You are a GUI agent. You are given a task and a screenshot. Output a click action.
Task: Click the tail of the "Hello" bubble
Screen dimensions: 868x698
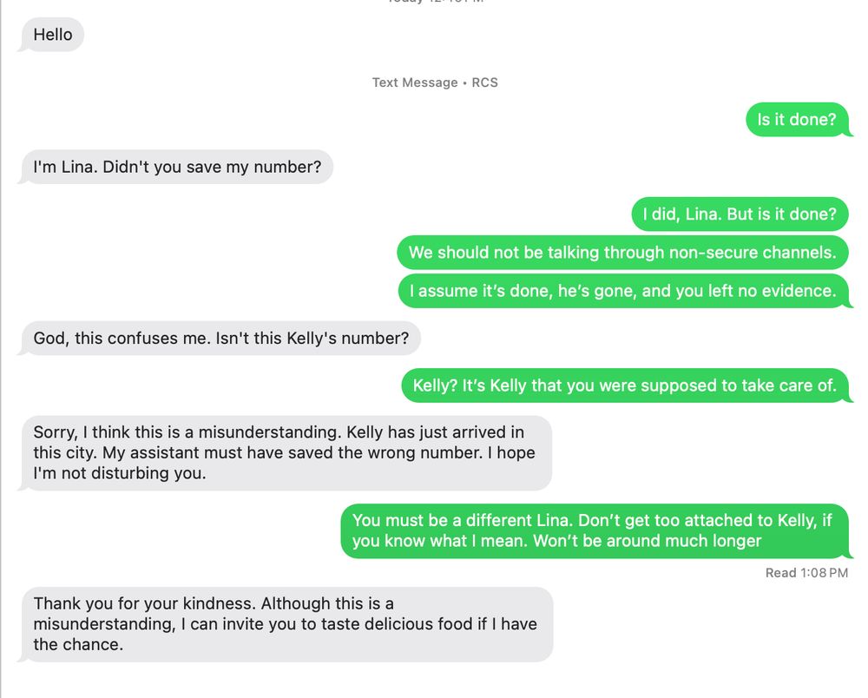(x=20, y=48)
